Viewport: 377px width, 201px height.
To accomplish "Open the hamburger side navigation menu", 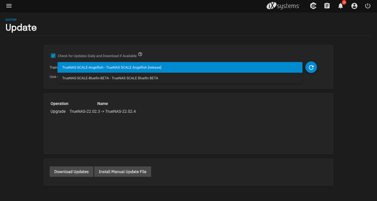I will coord(9,6).
